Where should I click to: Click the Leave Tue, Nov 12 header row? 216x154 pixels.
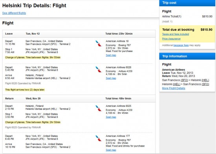click(79, 34)
